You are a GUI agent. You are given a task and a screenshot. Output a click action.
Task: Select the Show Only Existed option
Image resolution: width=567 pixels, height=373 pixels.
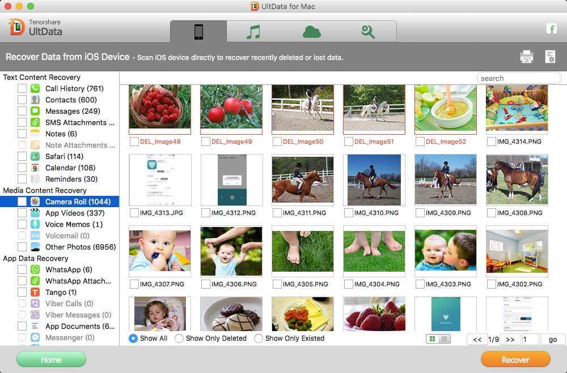(x=258, y=338)
